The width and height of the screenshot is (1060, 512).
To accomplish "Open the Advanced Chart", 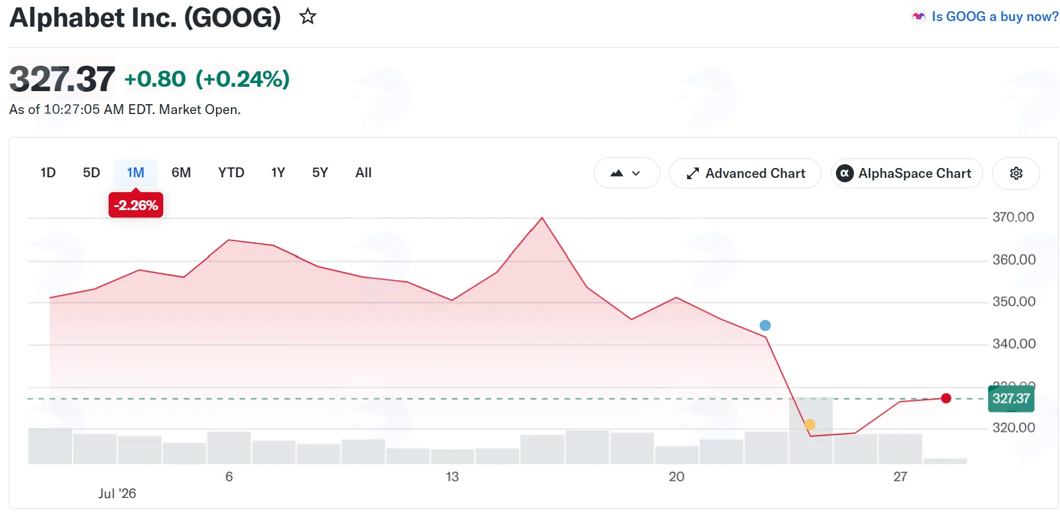I will click(x=745, y=174).
